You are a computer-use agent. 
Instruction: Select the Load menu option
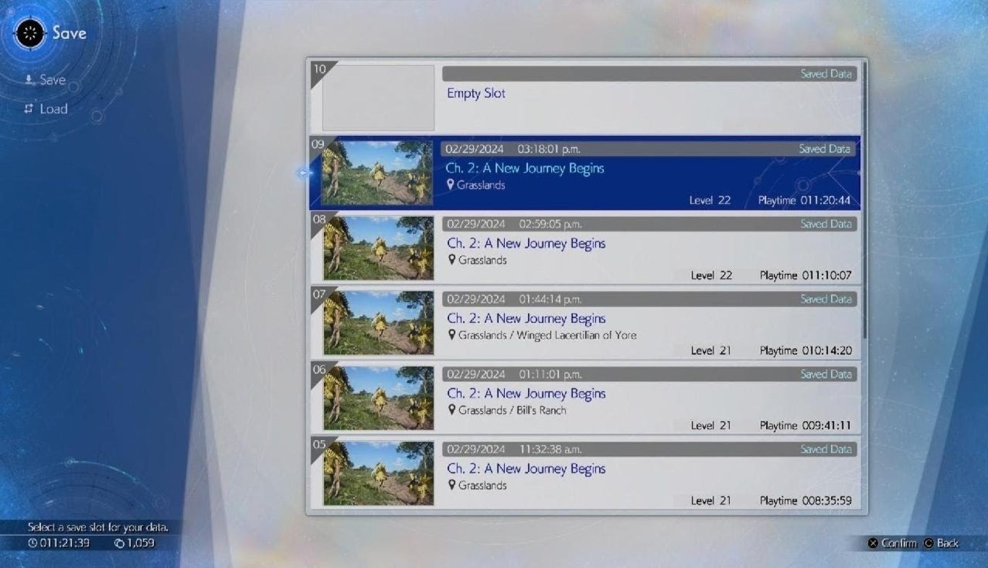click(x=46, y=109)
